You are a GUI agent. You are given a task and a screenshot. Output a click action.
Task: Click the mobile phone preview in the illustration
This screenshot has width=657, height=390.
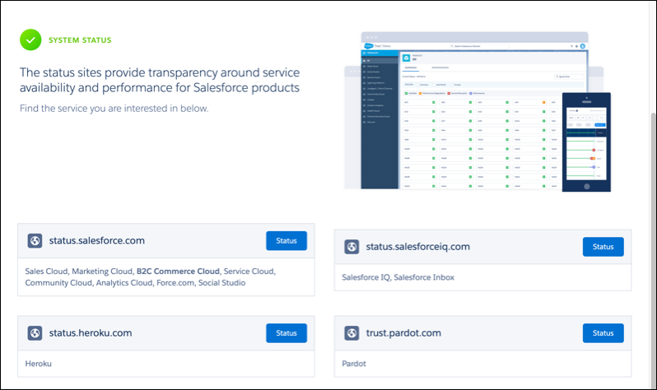coord(586,142)
